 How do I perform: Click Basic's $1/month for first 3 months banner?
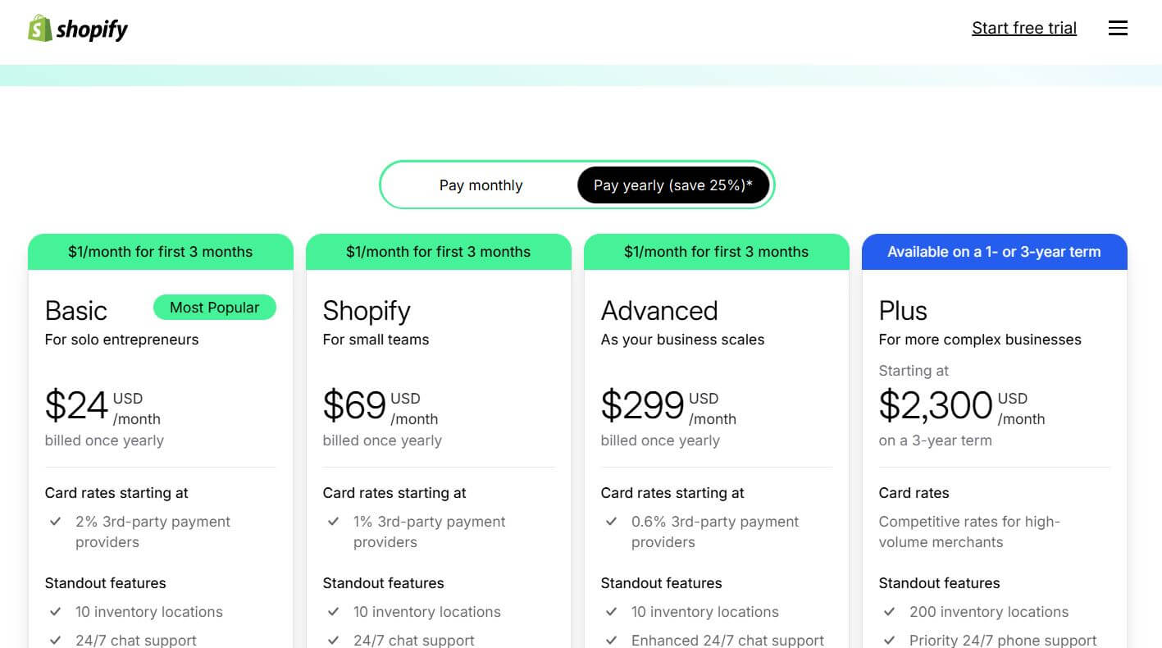[x=160, y=252]
